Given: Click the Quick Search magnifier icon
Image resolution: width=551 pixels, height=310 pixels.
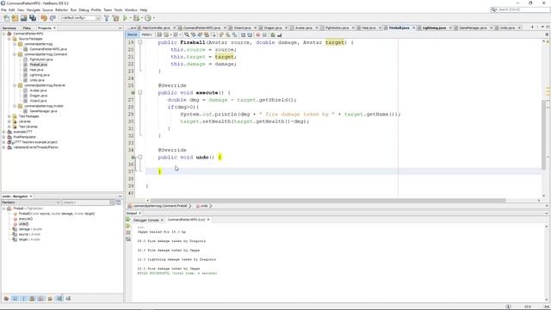Looking at the screenshot, I should [x=493, y=9].
